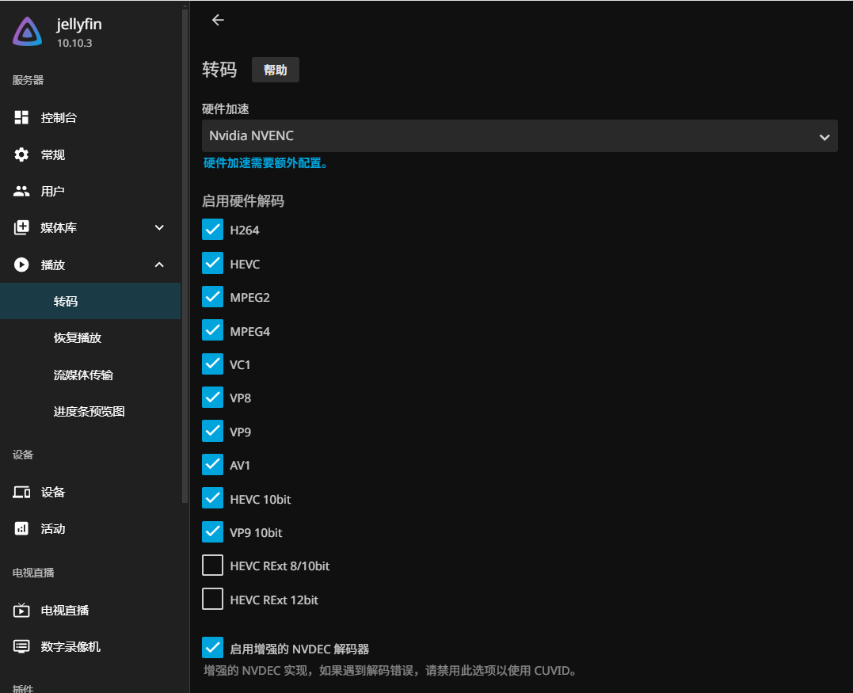Open the 控制台 dashboard page
The width and height of the screenshot is (853, 693).
(90, 117)
